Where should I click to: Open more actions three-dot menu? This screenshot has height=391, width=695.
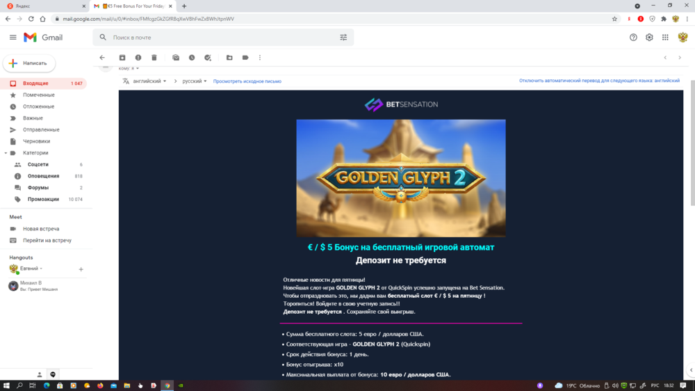point(260,58)
